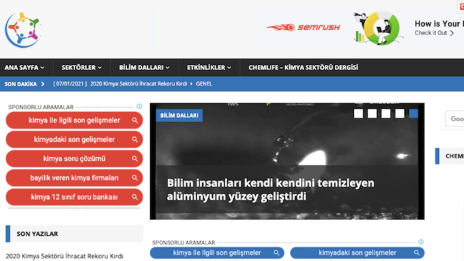This screenshot has height=261, width=464.
Task: Select the third slider indicator square
Action: click(386, 114)
